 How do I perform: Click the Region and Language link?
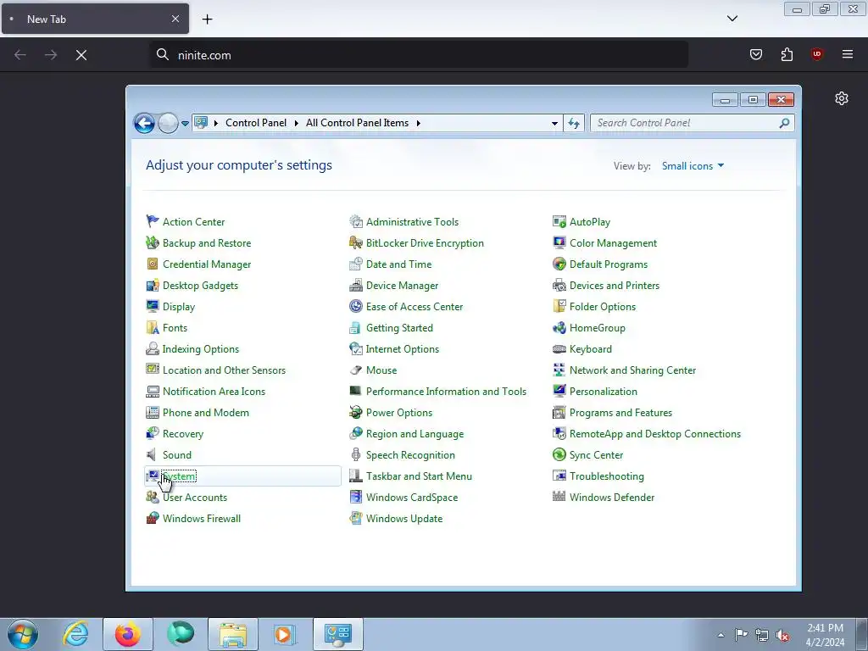pos(415,433)
